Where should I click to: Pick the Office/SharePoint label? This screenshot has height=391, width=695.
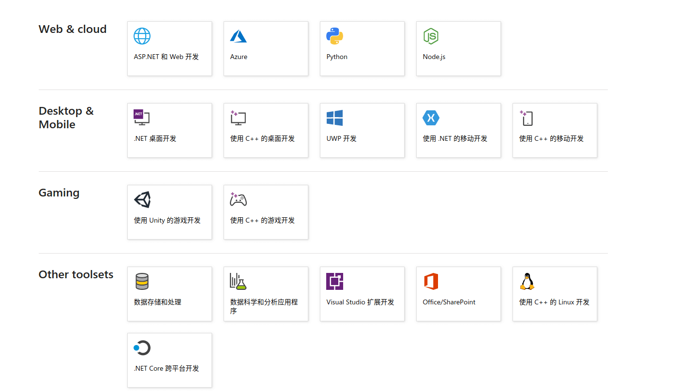(449, 302)
